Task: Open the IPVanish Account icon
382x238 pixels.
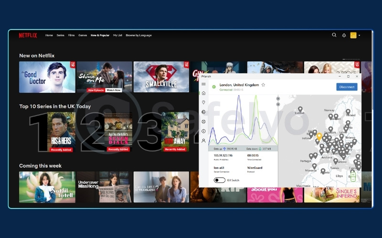Action: tap(204, 140)
